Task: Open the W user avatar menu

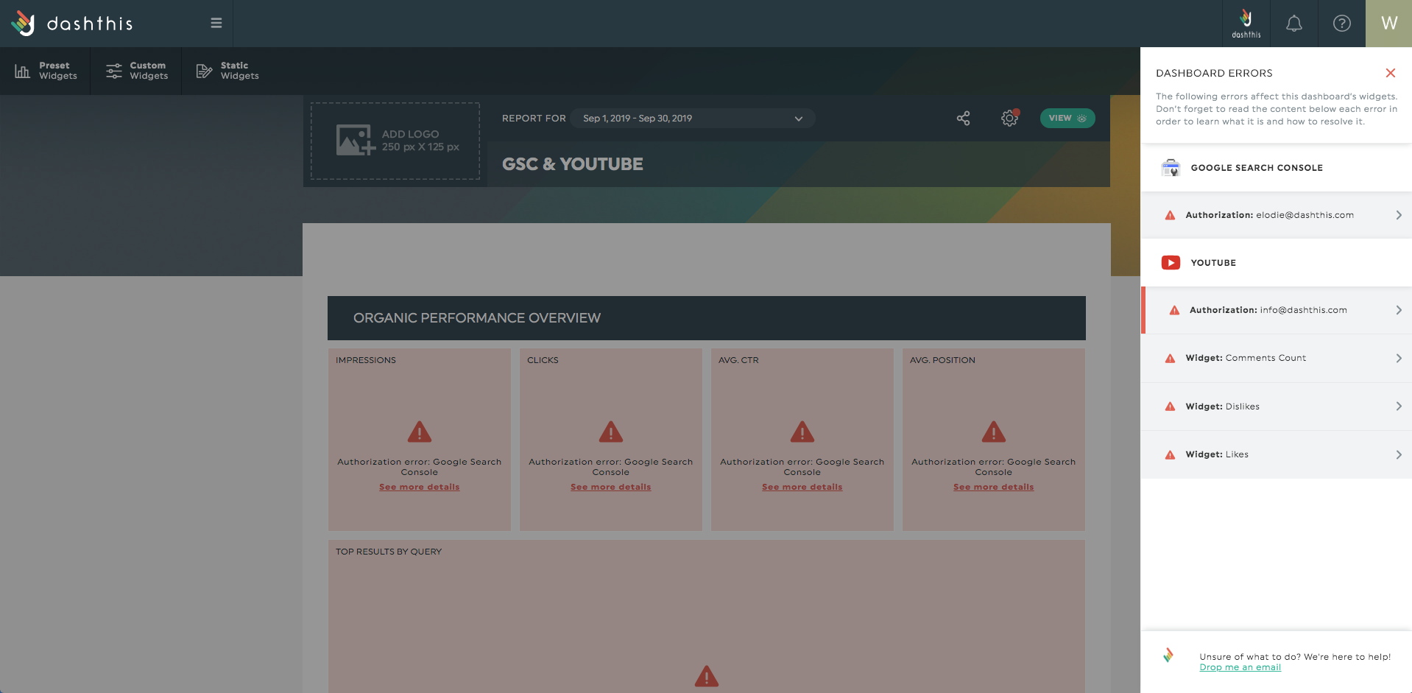Action: [x=1389, y=24]
